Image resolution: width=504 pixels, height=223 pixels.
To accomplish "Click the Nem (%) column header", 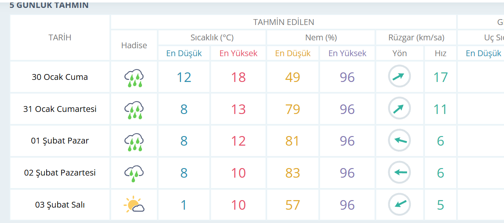I will [321, 37].
